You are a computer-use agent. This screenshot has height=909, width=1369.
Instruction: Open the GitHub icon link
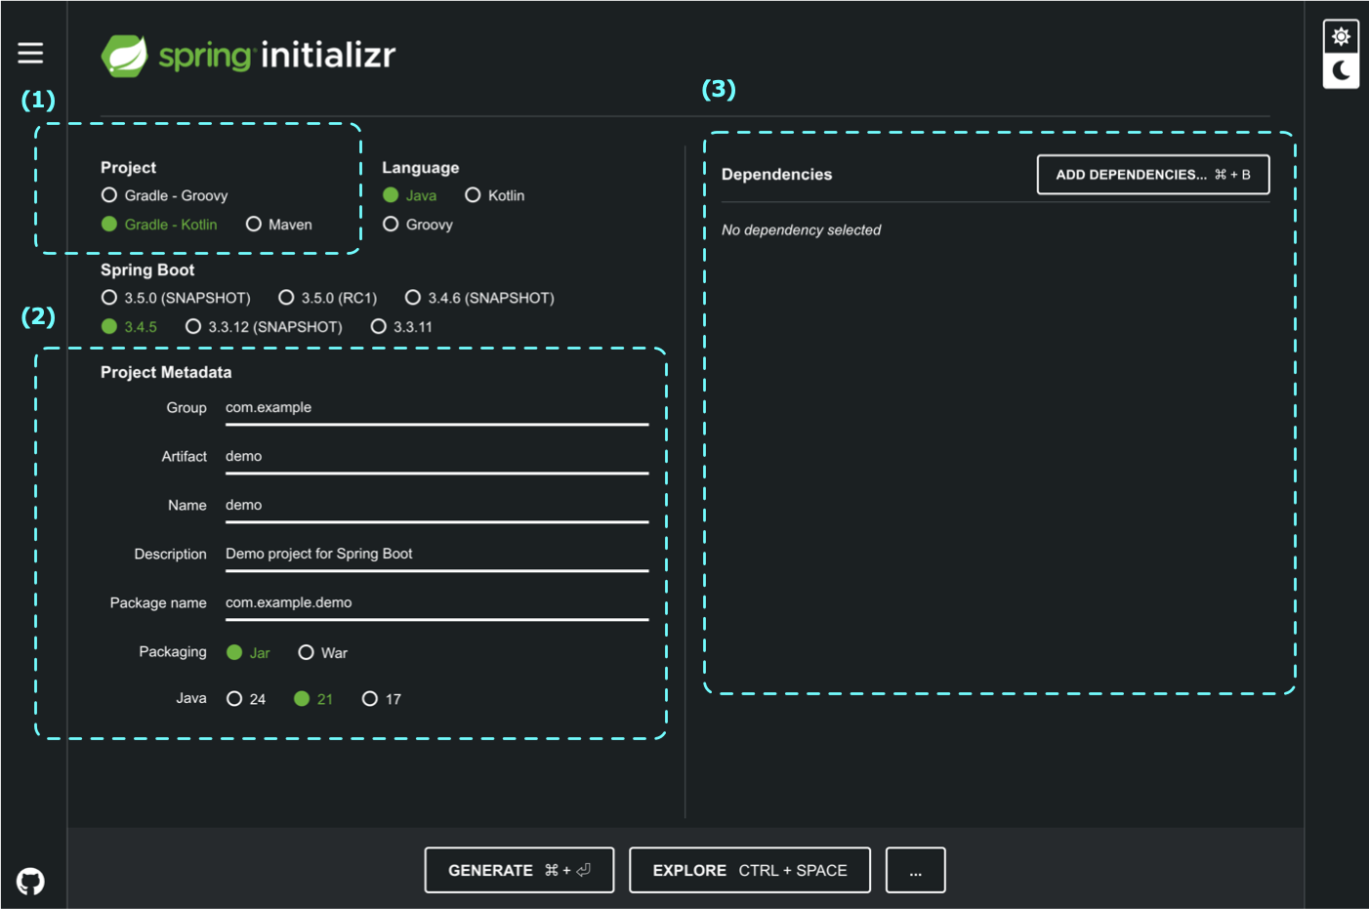pyautogui.click(x=30, y=882)
